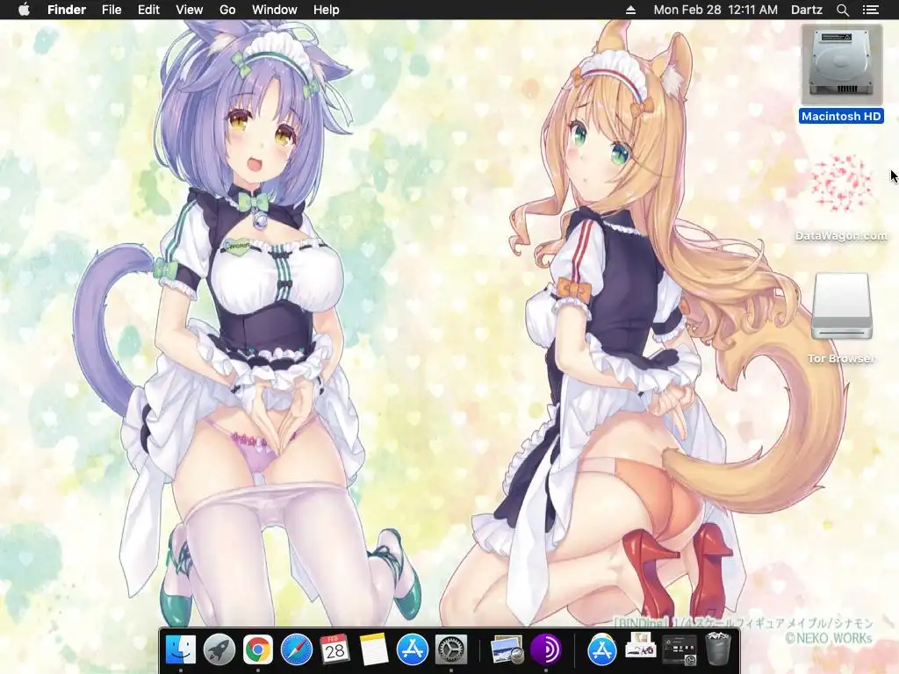The height and width of the screenshot is (674, 899).
Task: Open the App Store stack beside Trash
Action: (602, 649)
